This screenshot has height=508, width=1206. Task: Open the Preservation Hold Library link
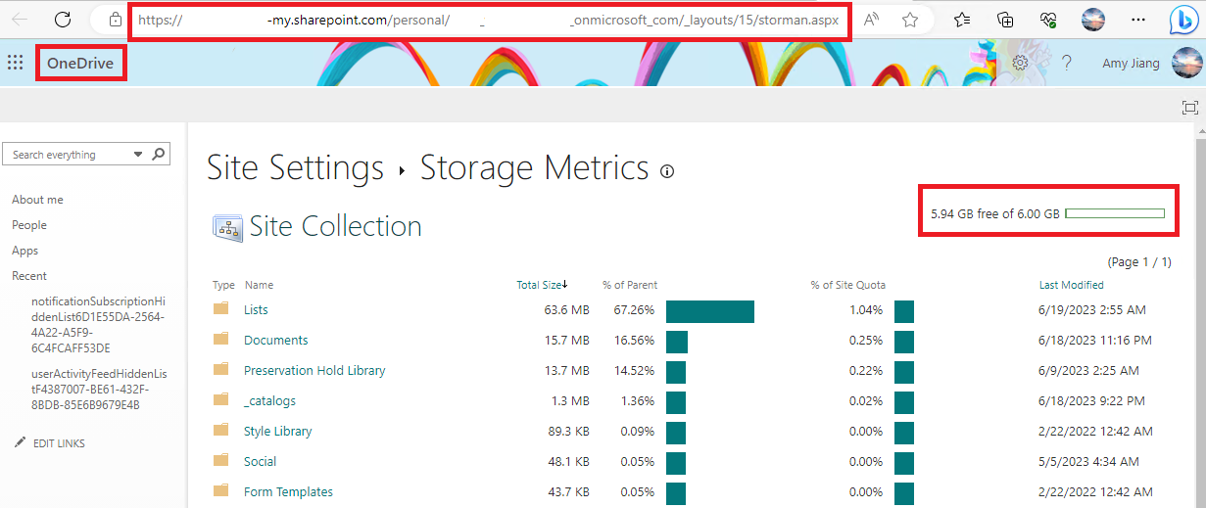[x=314, y=370]
